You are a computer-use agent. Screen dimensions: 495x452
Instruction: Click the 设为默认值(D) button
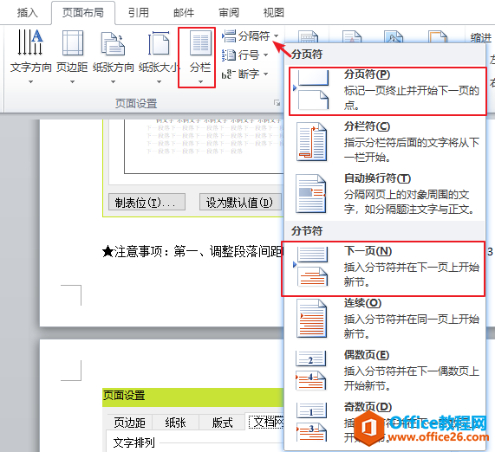click(240, 202)
